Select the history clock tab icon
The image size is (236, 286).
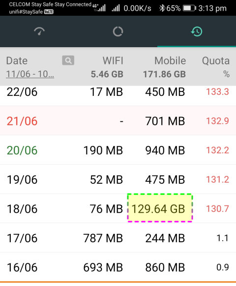point(197,31)
